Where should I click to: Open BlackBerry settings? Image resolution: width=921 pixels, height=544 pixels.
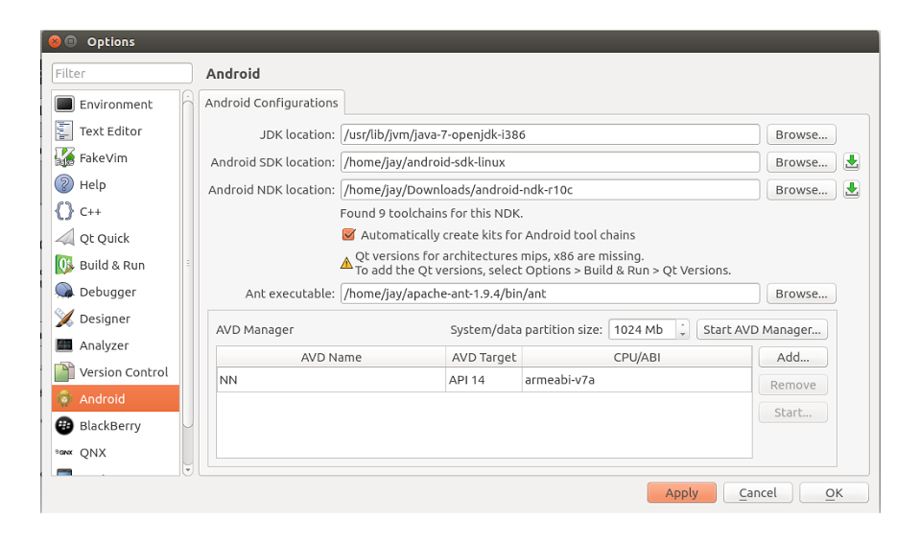(x=116, y=425)
